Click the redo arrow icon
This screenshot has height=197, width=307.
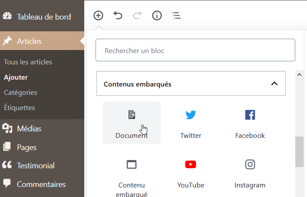138,16
